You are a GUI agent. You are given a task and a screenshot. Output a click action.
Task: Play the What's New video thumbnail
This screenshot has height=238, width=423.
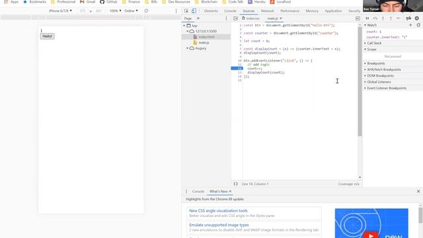pos(371,223)
